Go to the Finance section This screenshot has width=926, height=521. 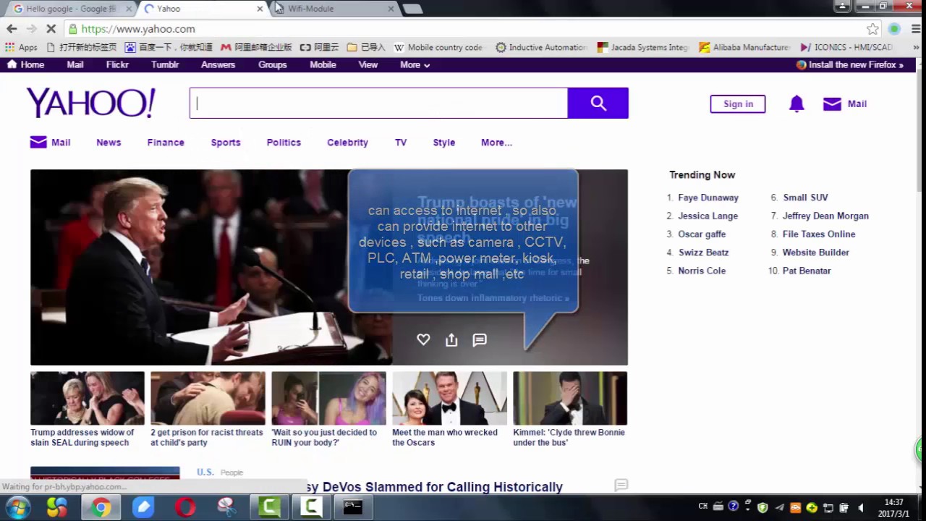[166, 143]
